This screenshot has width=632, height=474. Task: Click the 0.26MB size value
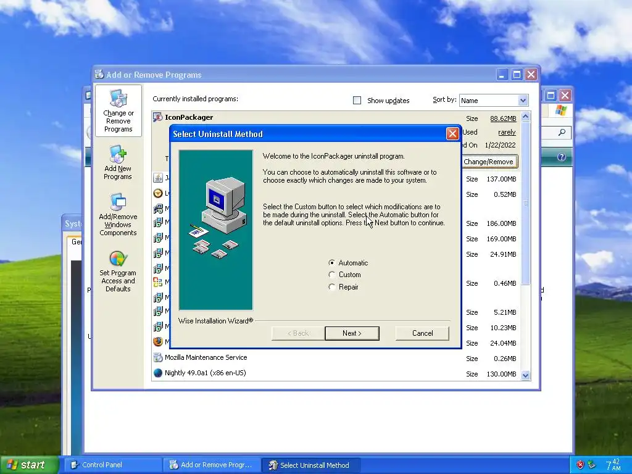[505, 359]
